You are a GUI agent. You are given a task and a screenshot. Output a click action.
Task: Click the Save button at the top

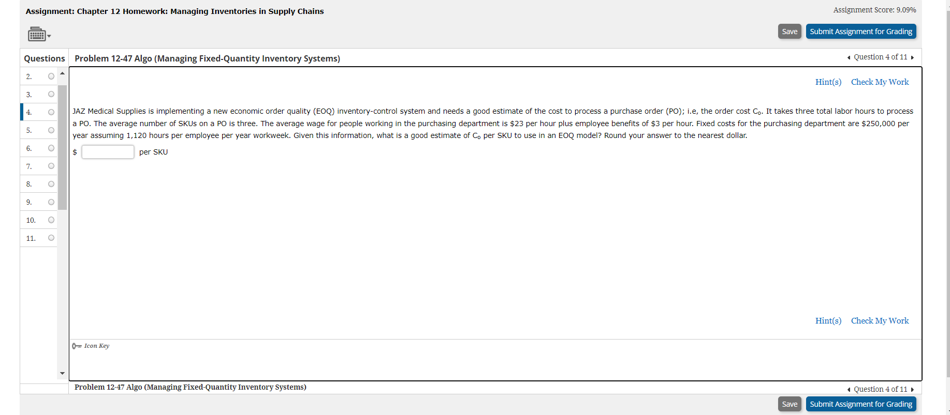tap(790, 31)
